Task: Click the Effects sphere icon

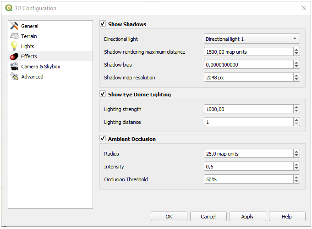Action: (x=14, y=56)
